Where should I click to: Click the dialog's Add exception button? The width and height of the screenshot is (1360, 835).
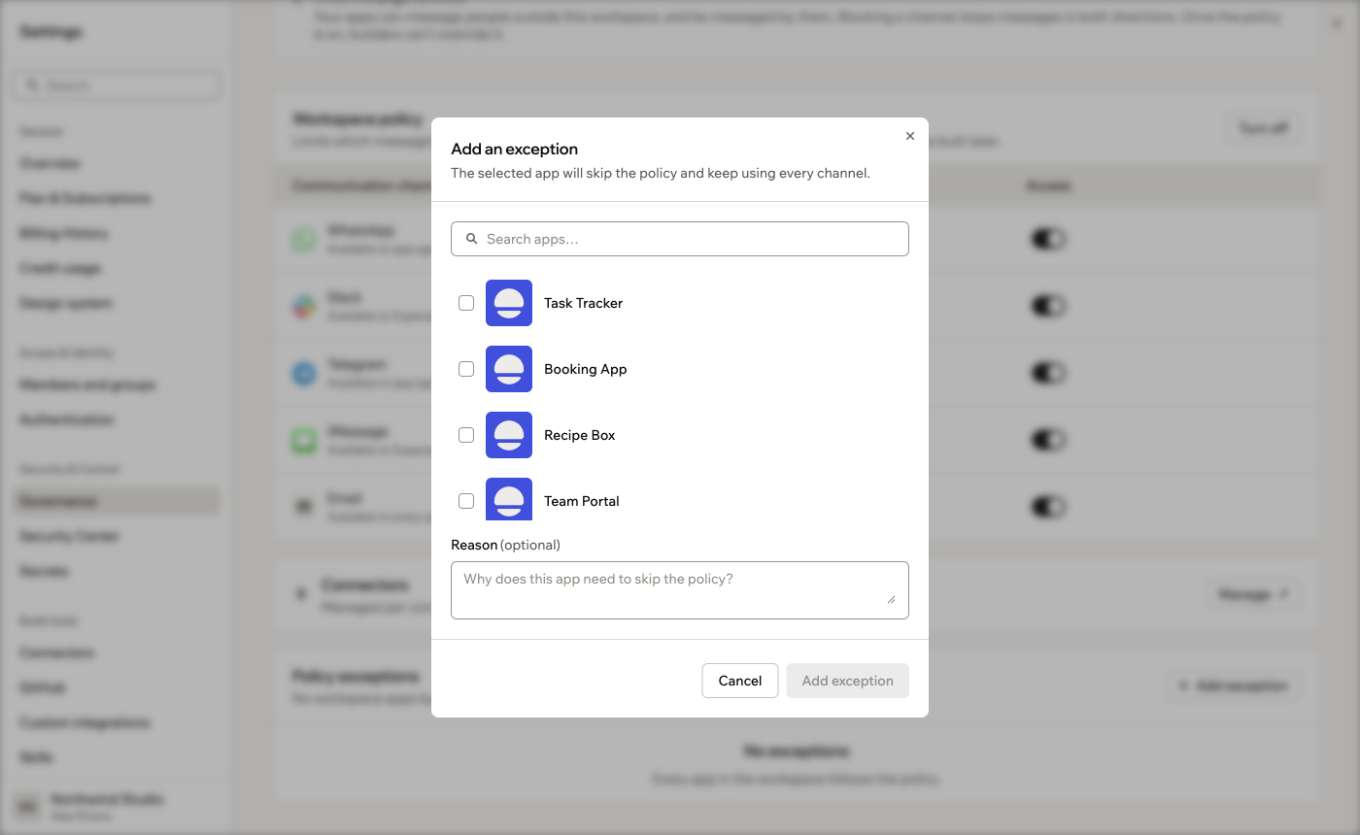(x=848, y=681)
